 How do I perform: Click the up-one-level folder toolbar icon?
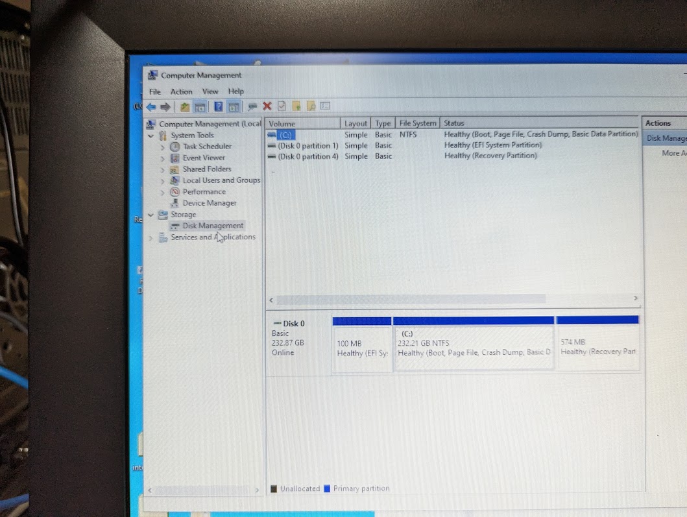pos(185,106)
